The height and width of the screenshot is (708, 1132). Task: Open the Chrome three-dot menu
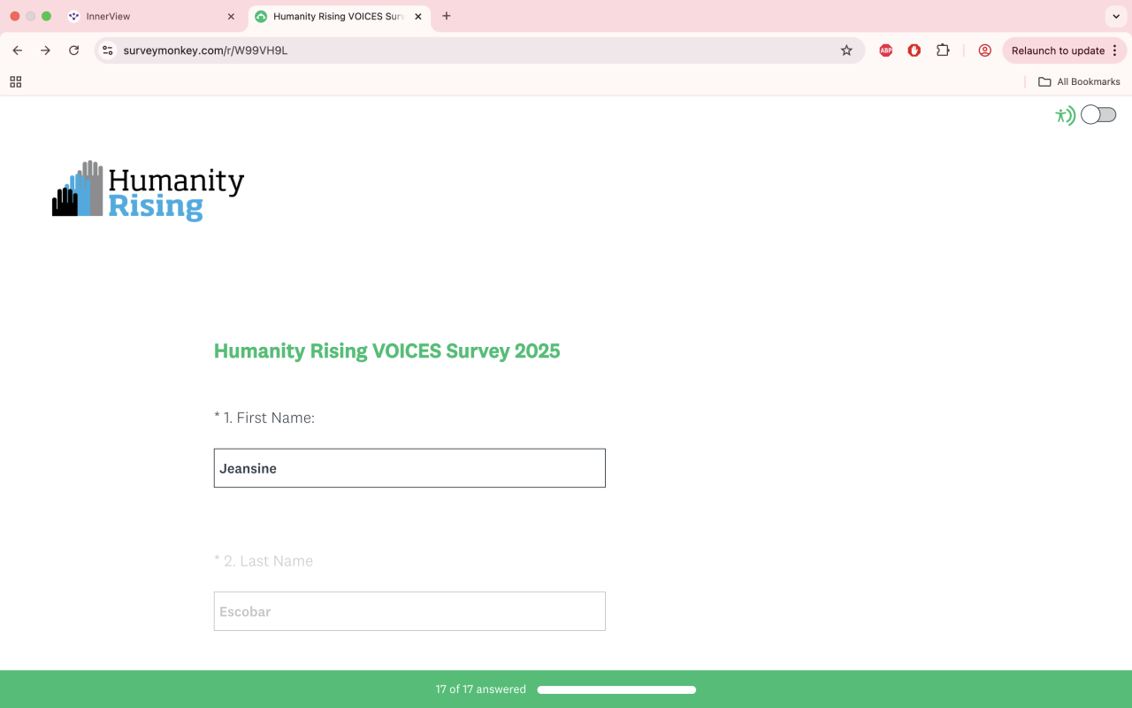click(1114, 50)
